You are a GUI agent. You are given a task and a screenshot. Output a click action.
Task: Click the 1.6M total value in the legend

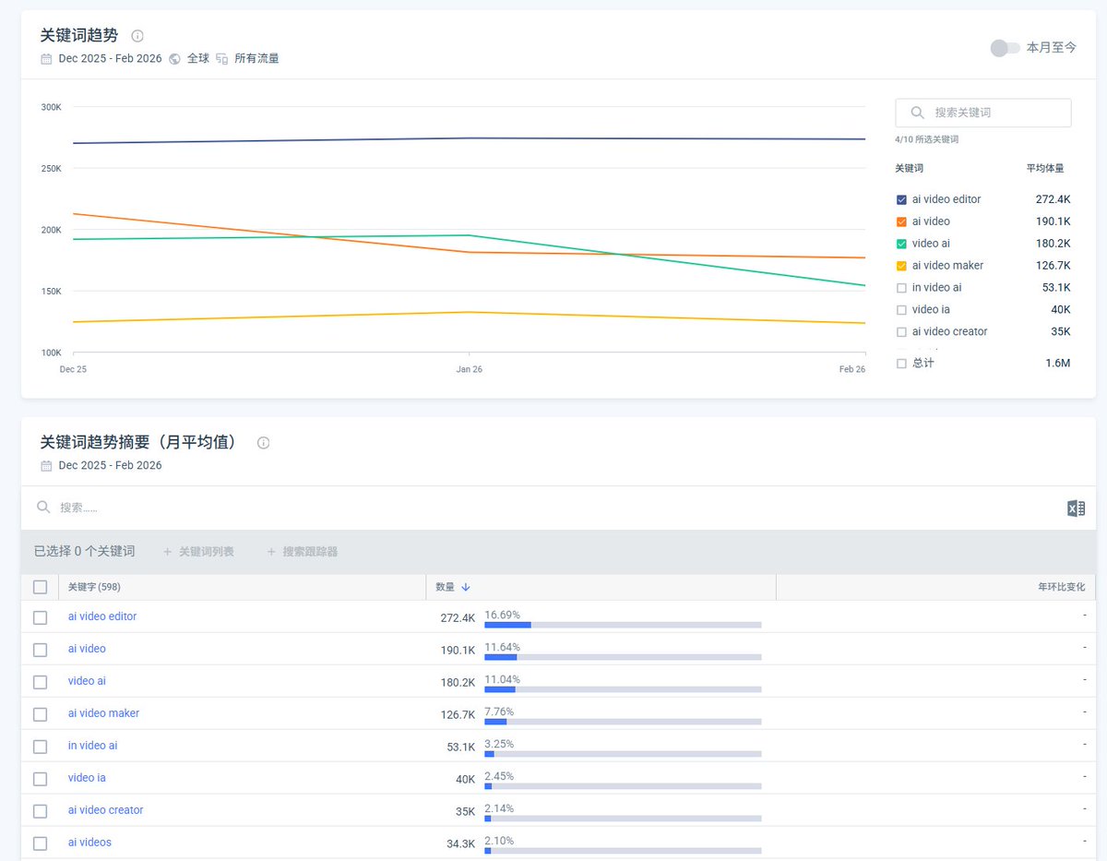coord(1058,364)
